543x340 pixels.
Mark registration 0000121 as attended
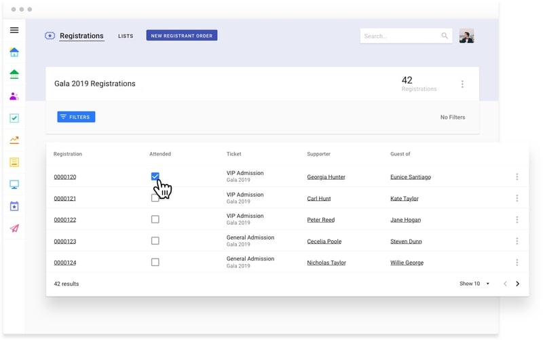(155, 198)
